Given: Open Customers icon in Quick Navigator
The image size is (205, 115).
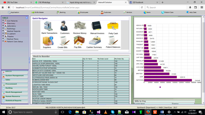Looking at the screenshot, I should [x=65, y=27].
